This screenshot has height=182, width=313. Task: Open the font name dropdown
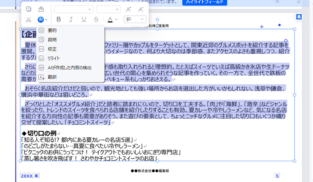[x=74, y=9]
